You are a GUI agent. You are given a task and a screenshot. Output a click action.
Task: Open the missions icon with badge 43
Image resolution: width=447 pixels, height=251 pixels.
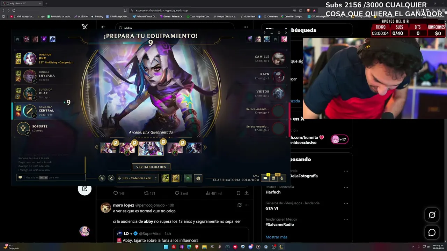273,178
